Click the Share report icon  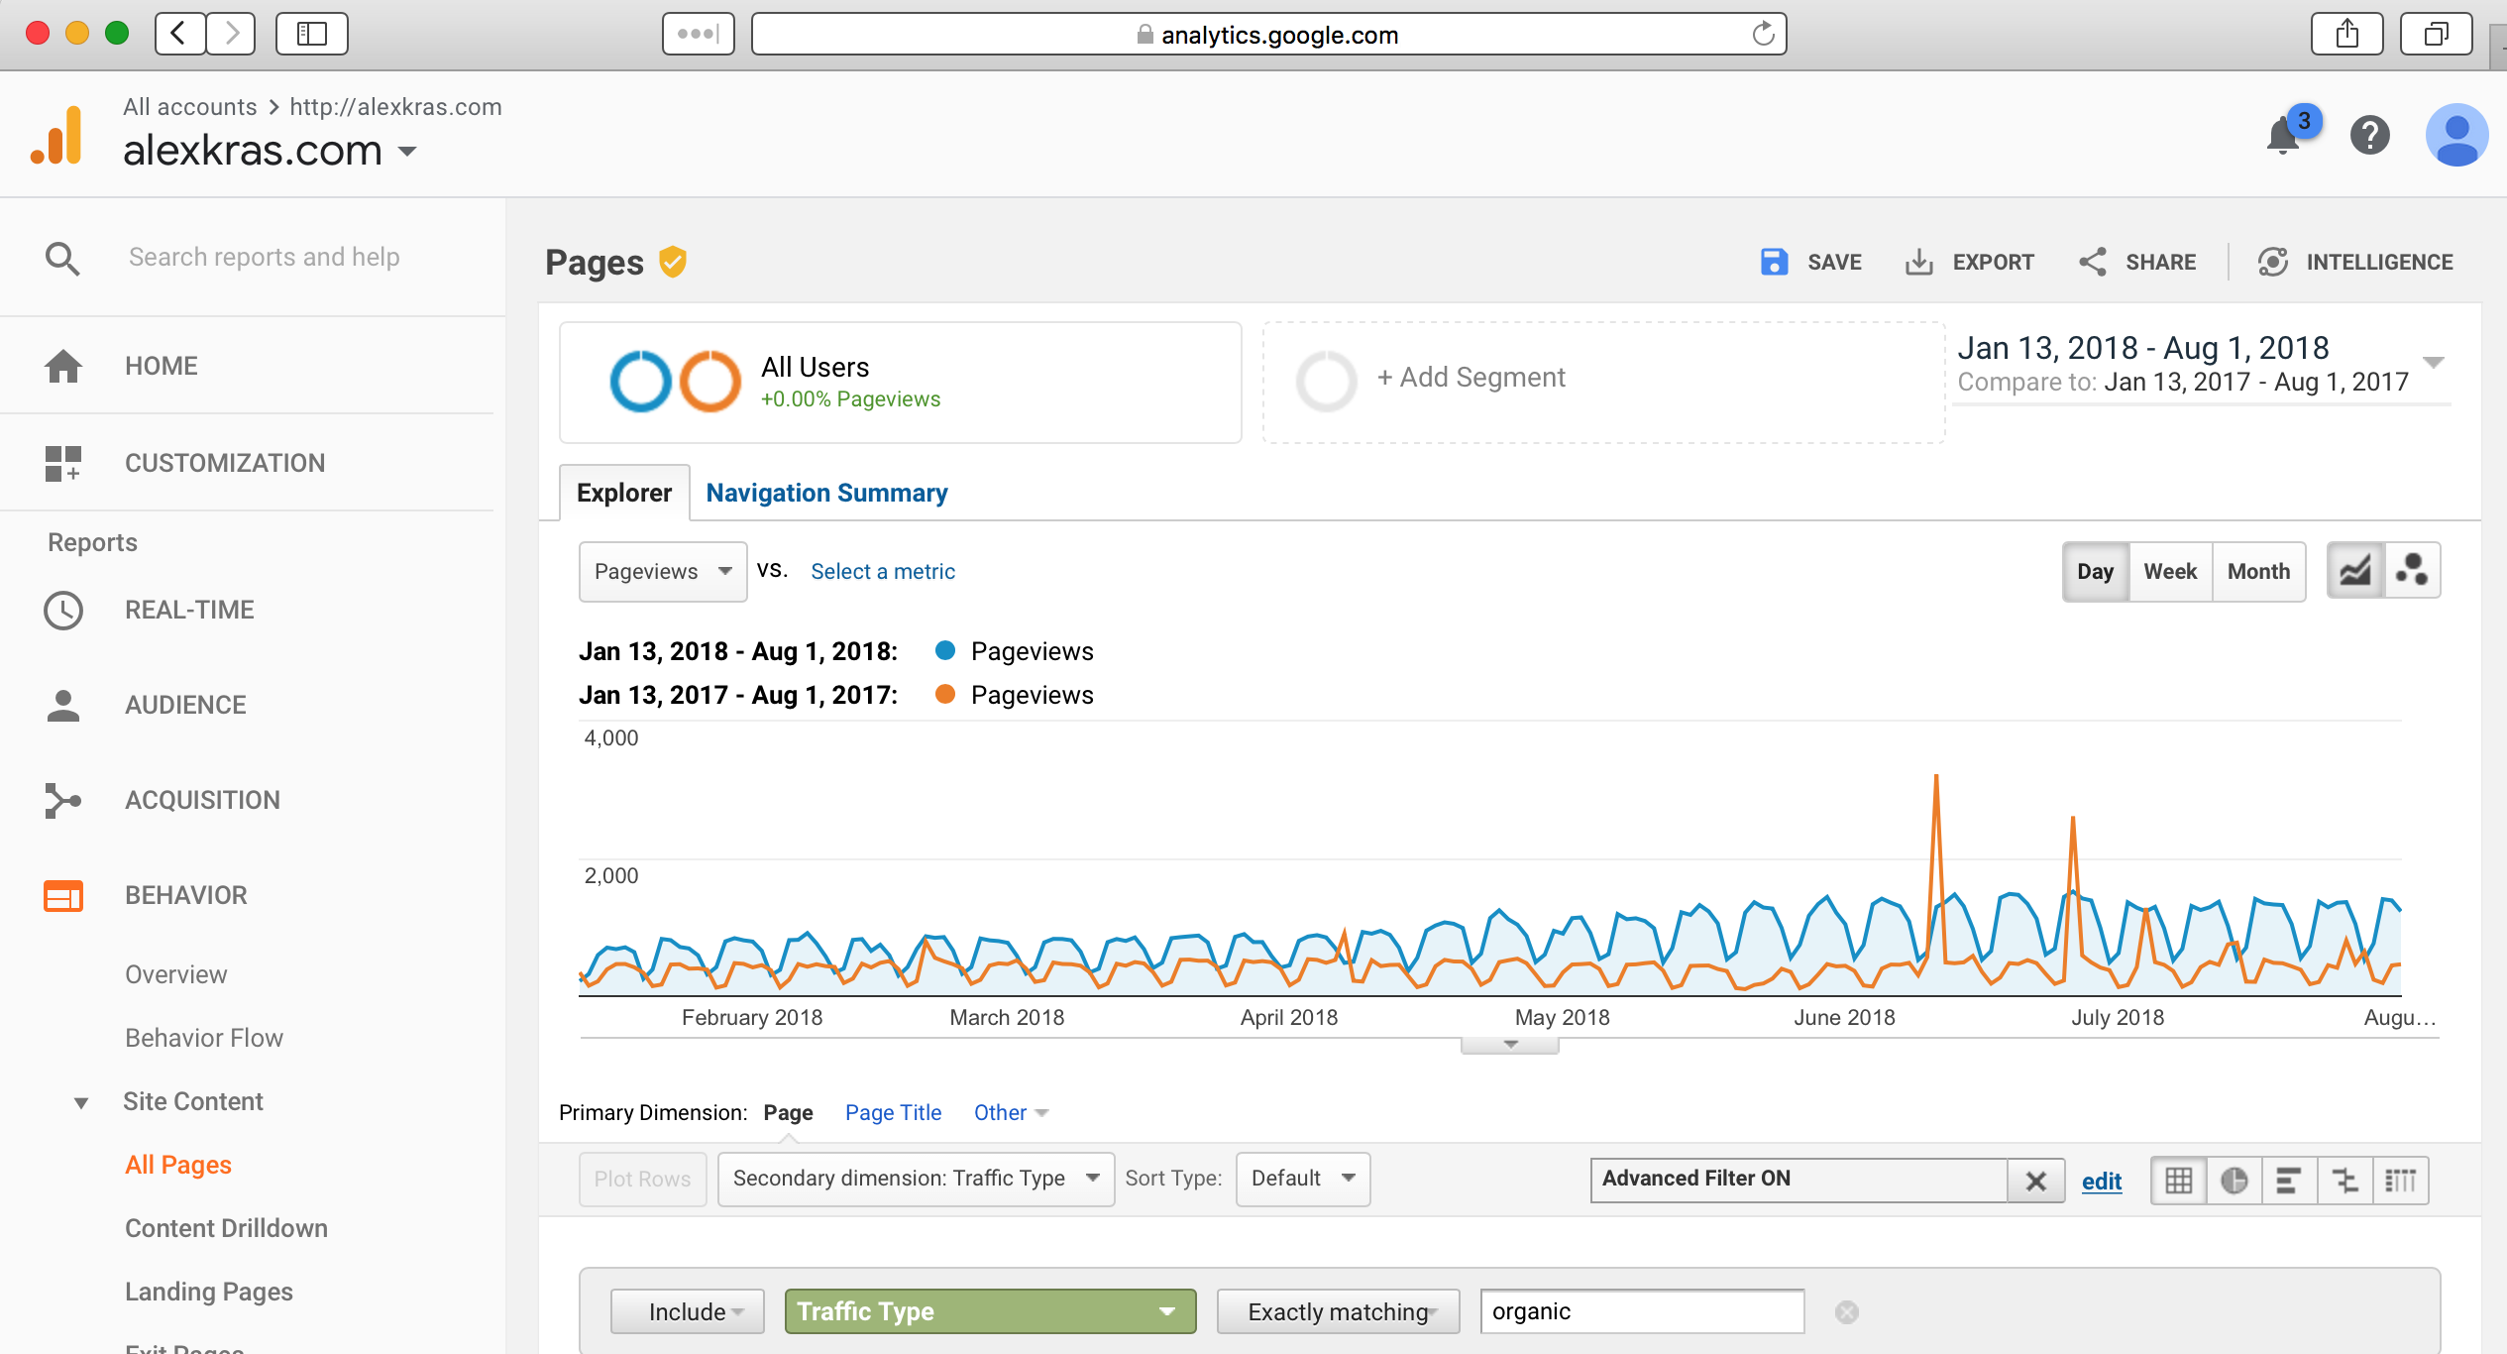click(x=2093, y=262)
